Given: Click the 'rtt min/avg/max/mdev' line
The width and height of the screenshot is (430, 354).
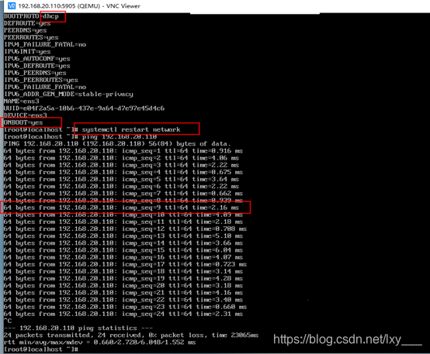Looking at the screenshot, I should [x=100, y=342].
